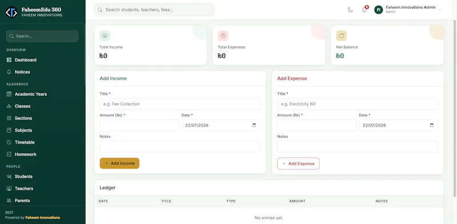The image size is (457, 224).
Task: Click the income Title field with Fee Collection placeholder
Action: coord(180,104)
